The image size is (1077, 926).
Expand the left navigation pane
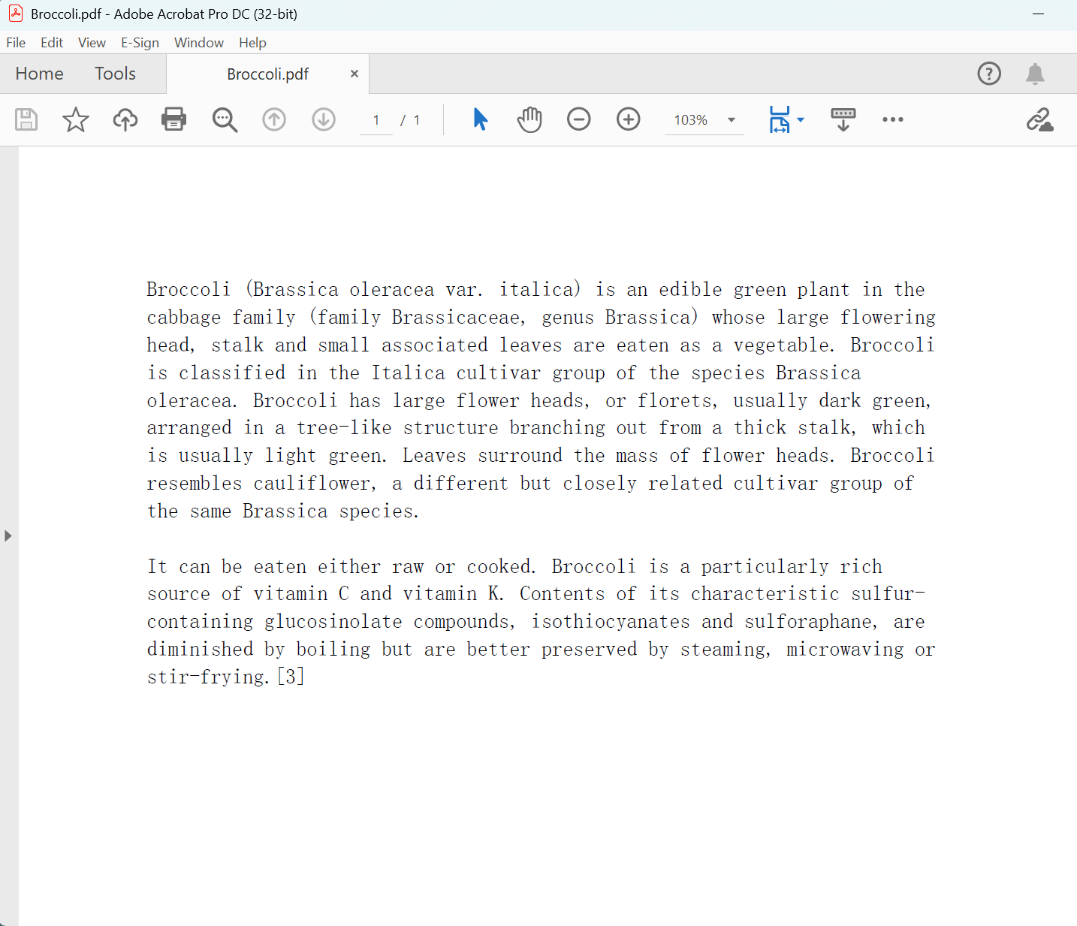coord(8,535)
